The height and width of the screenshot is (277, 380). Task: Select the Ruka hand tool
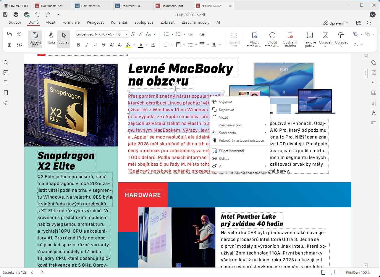[51, 39]
